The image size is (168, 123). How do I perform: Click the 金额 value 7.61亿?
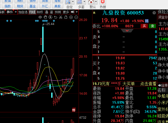(x=119, y=112)
